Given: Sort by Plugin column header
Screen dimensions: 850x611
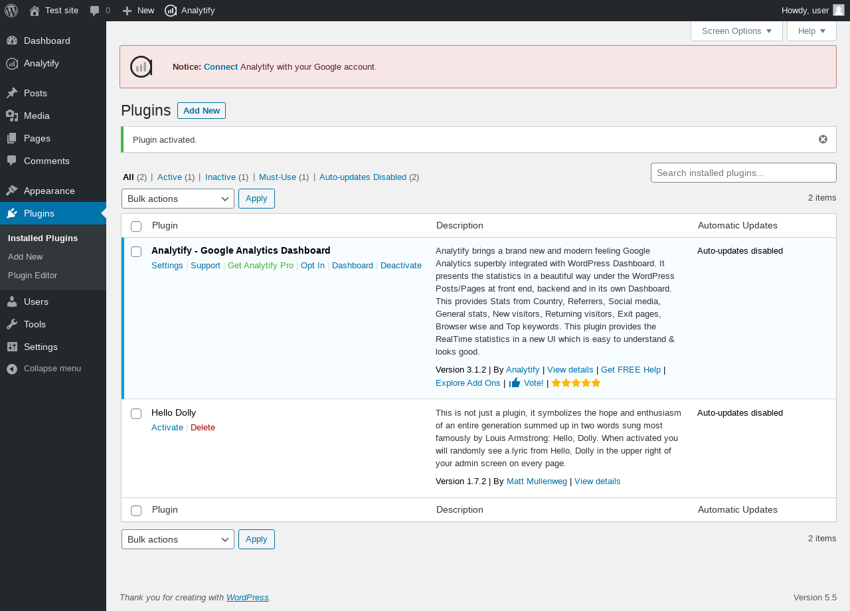Looking at the screenshot, I should pyautogui.click(x=165, y=226).
